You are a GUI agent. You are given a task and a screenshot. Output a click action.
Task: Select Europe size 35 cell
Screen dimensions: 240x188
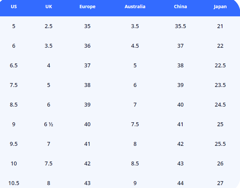click(87, 26)
